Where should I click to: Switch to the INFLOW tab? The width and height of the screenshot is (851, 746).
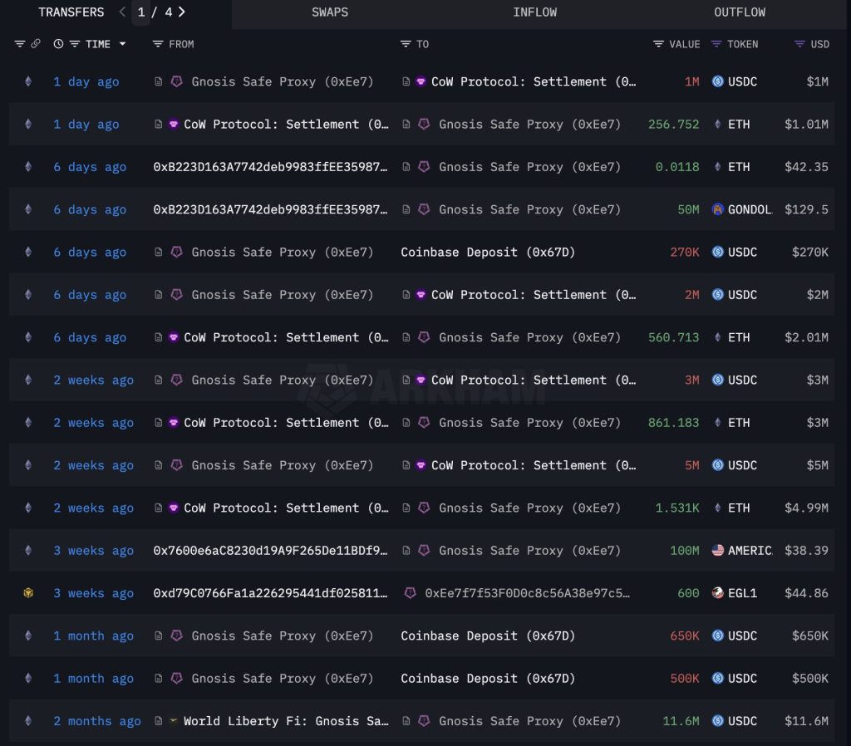coord(535,12)
